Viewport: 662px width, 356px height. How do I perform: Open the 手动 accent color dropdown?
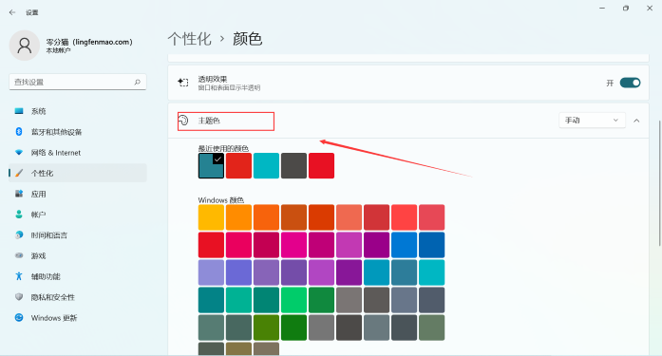click(592, 121)
